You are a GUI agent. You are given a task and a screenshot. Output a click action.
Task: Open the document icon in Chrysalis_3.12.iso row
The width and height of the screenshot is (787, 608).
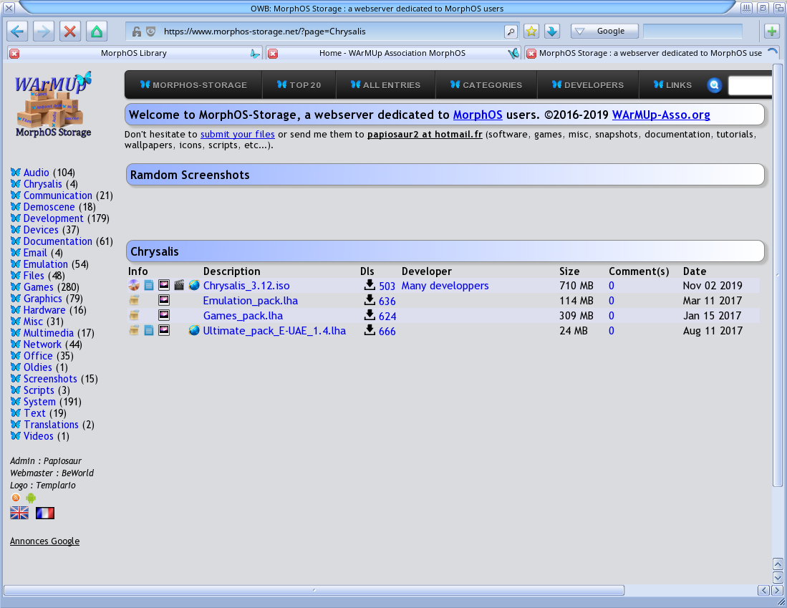point(149,285)
